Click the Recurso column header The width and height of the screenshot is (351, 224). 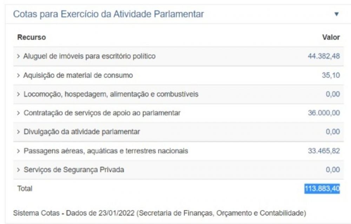tap(32, 37)
